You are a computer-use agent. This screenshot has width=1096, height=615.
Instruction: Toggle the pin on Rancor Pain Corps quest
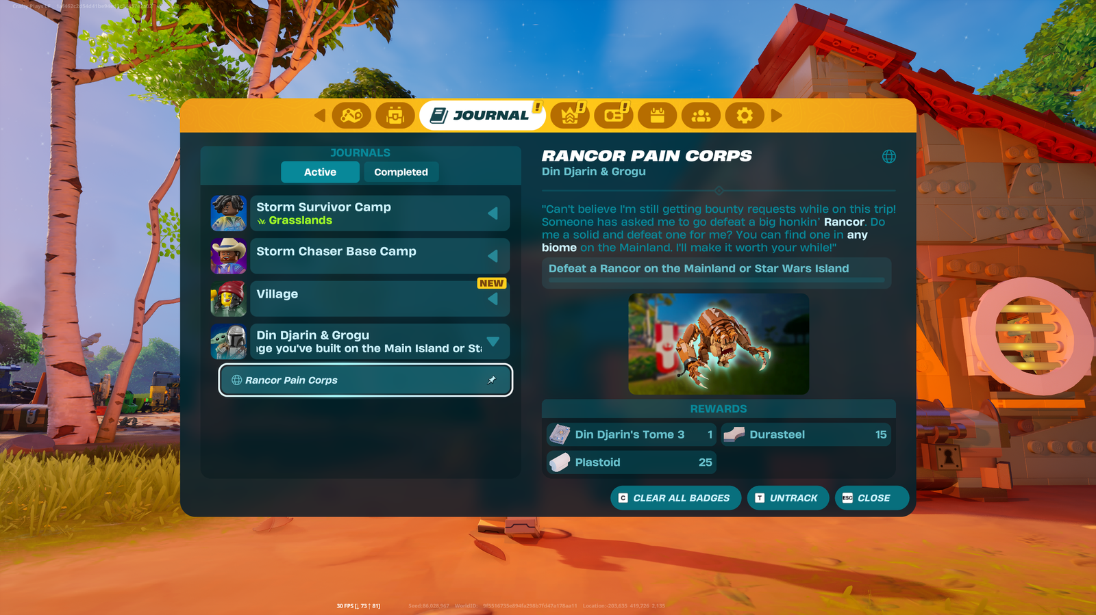pyautogui.click(x=492, y=380)
